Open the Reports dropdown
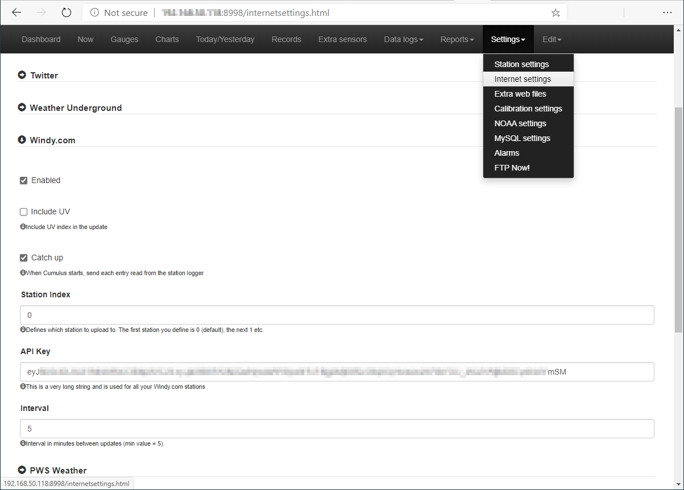Viewport: 684px width, 490px height. click(457, 39)
